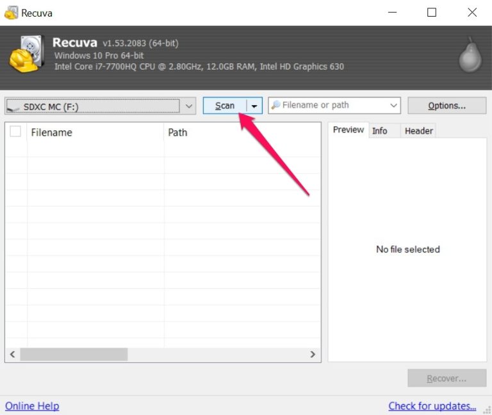Maximize the Recuva window
This screenshot has height=415, width=492.
pos(432,13)
